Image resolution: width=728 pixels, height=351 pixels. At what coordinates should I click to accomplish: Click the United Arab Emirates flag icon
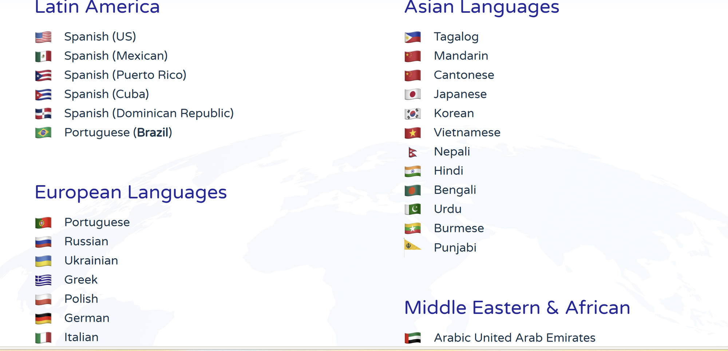pos(412,338)
